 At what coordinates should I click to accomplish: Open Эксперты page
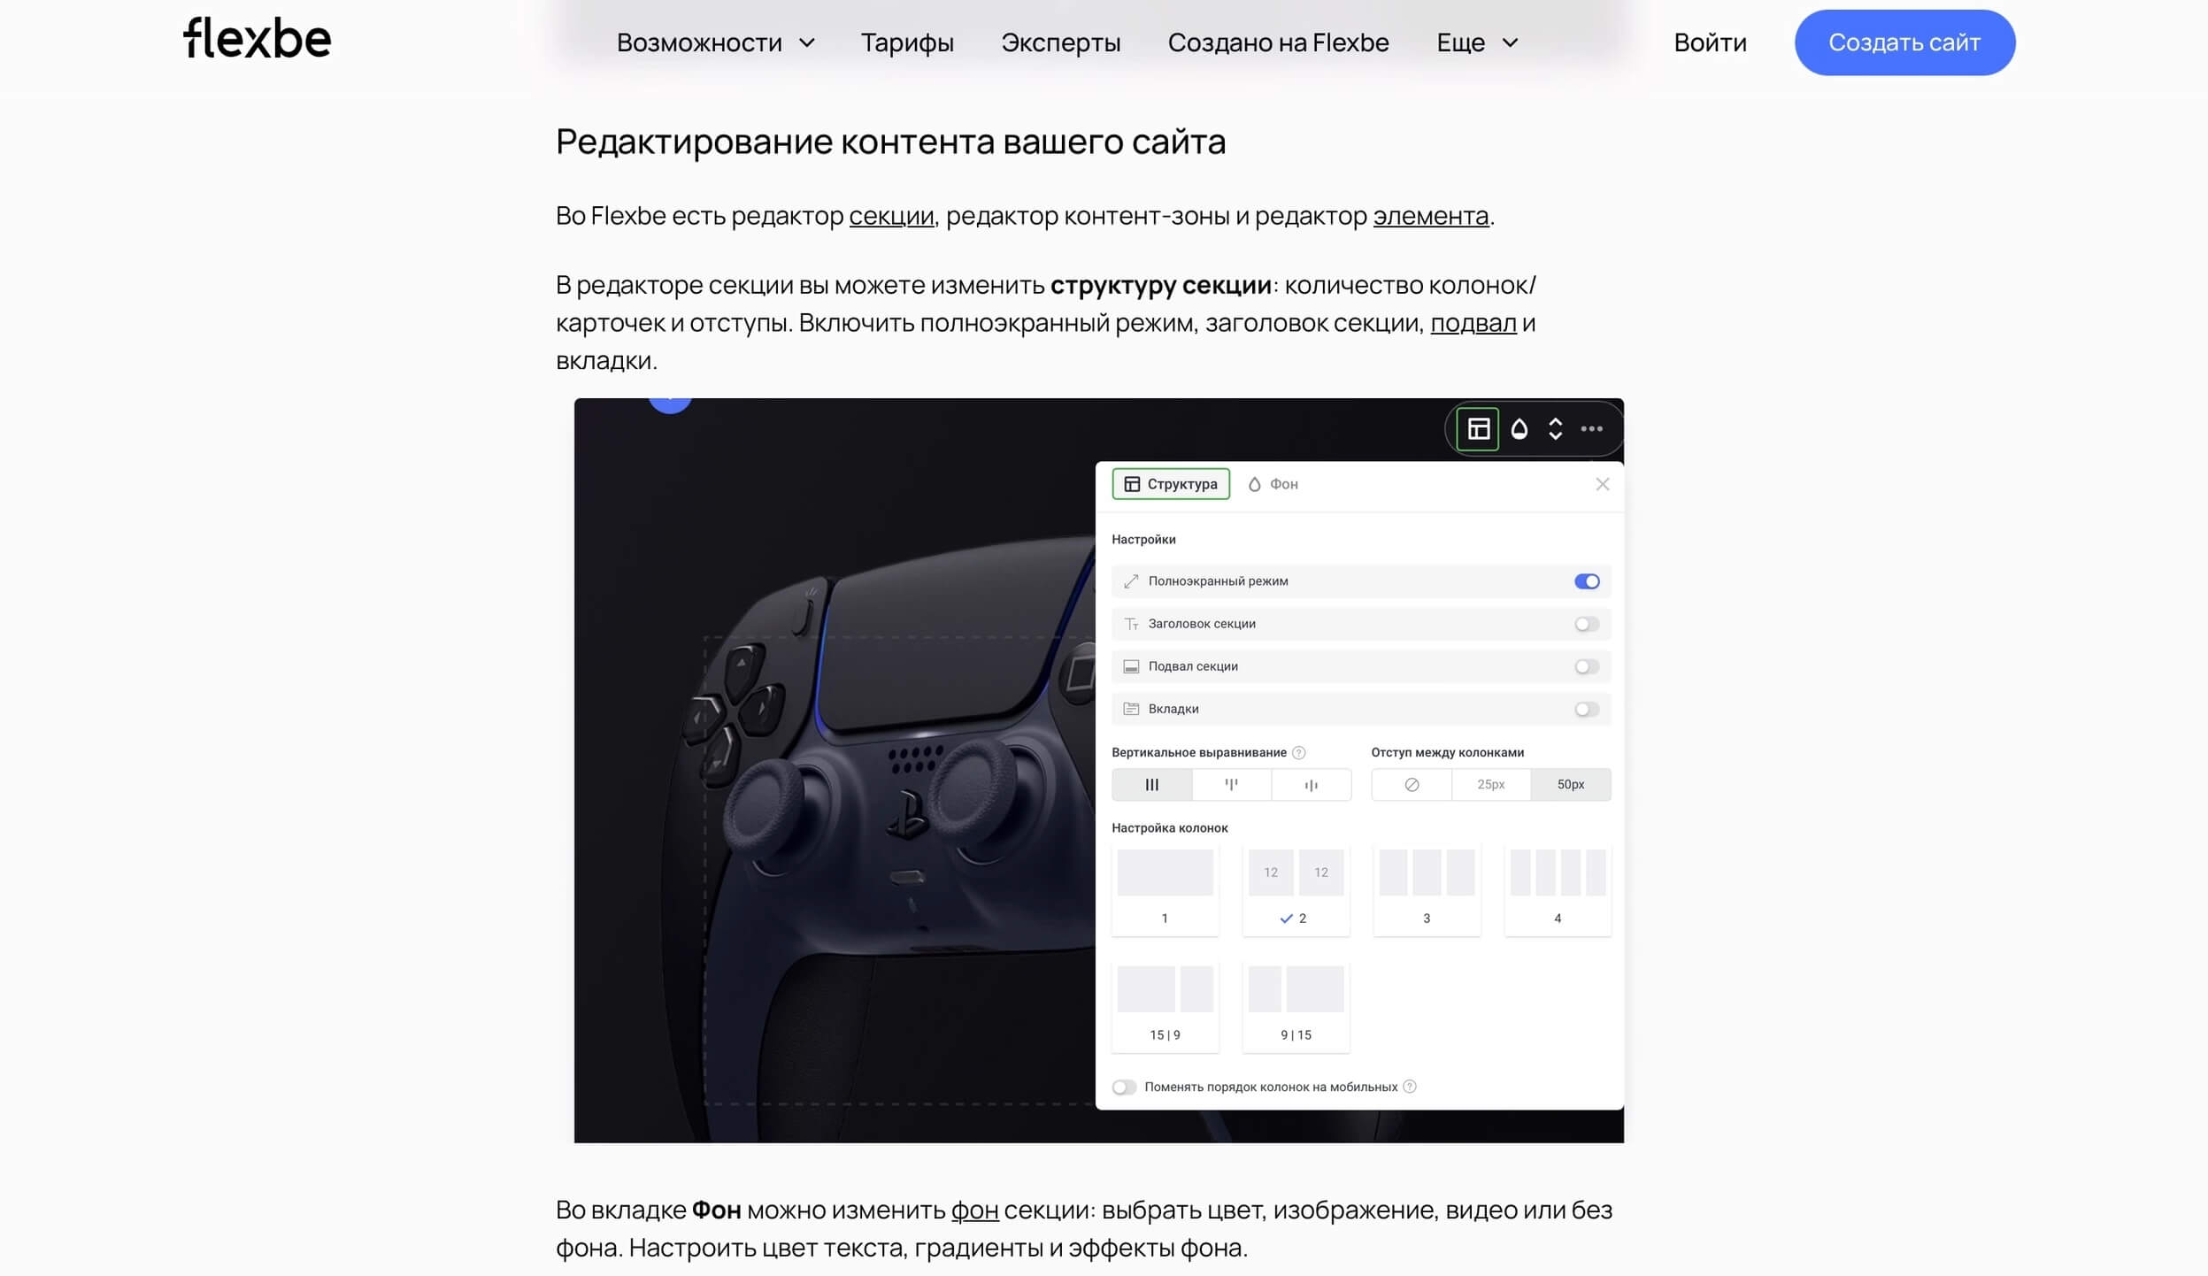coord(1060,42)
